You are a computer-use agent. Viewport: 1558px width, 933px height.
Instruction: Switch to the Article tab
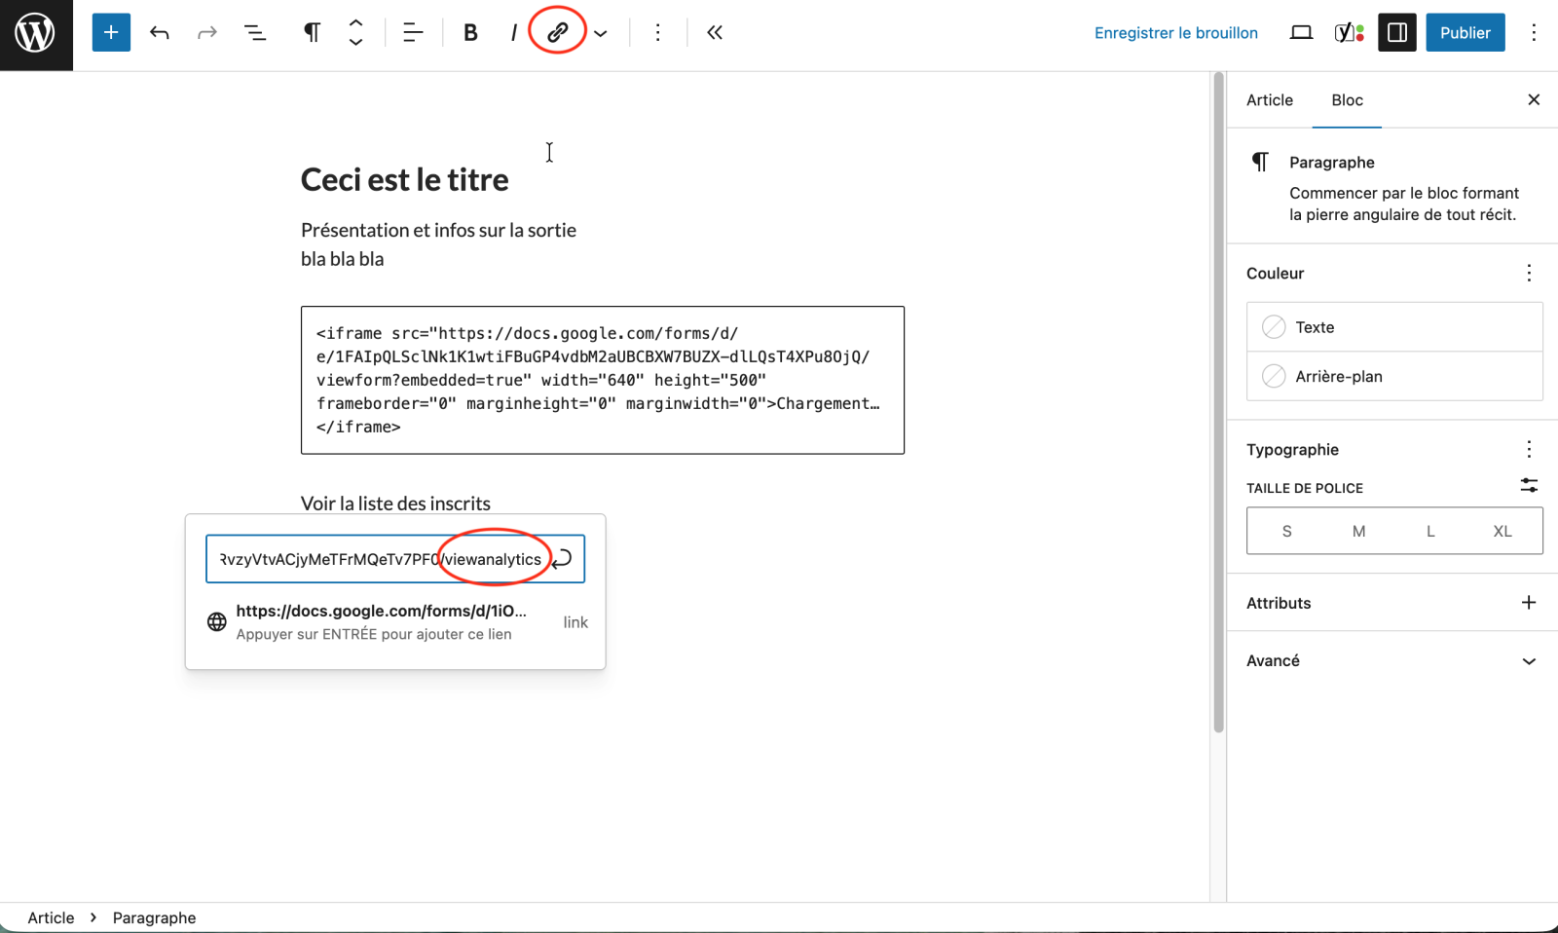1270,100
